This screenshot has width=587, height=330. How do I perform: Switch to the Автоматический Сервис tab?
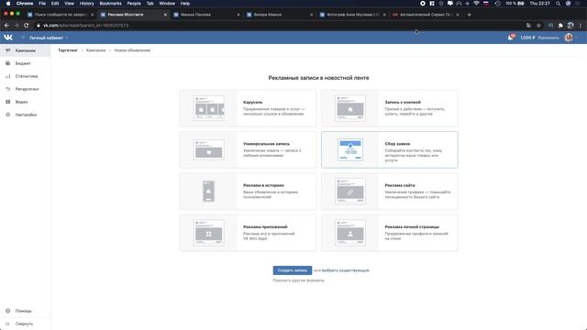[426, 15]
